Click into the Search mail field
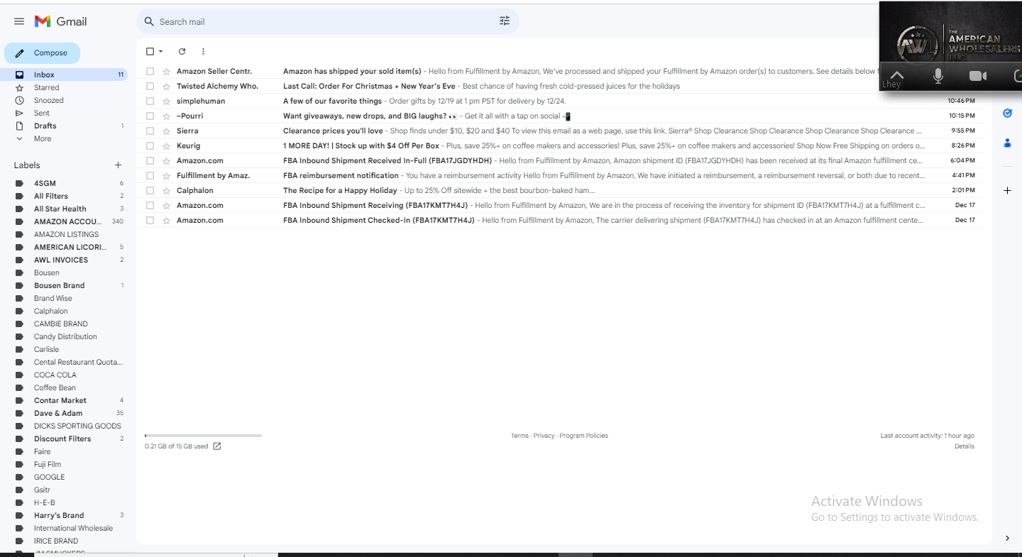Image resolution: width=1022 pixels, height=557 pixels. click(326, 21)
